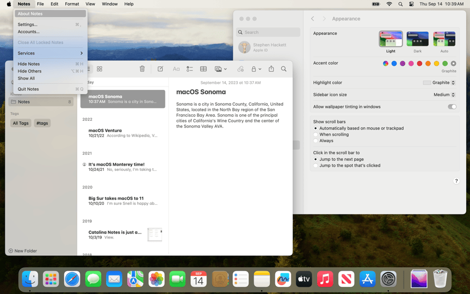The width and height of the screenshot is (470, 294).
Task: Insert a checklist using checklist icon
Action: coord(189,69)
